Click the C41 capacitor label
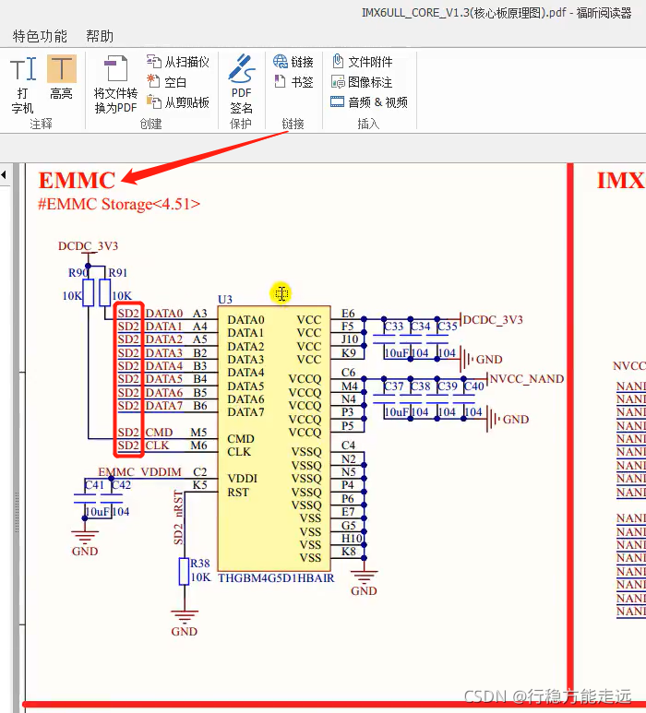Image resolution: width=646 pixels, height=713 pixels. point(95,485)
